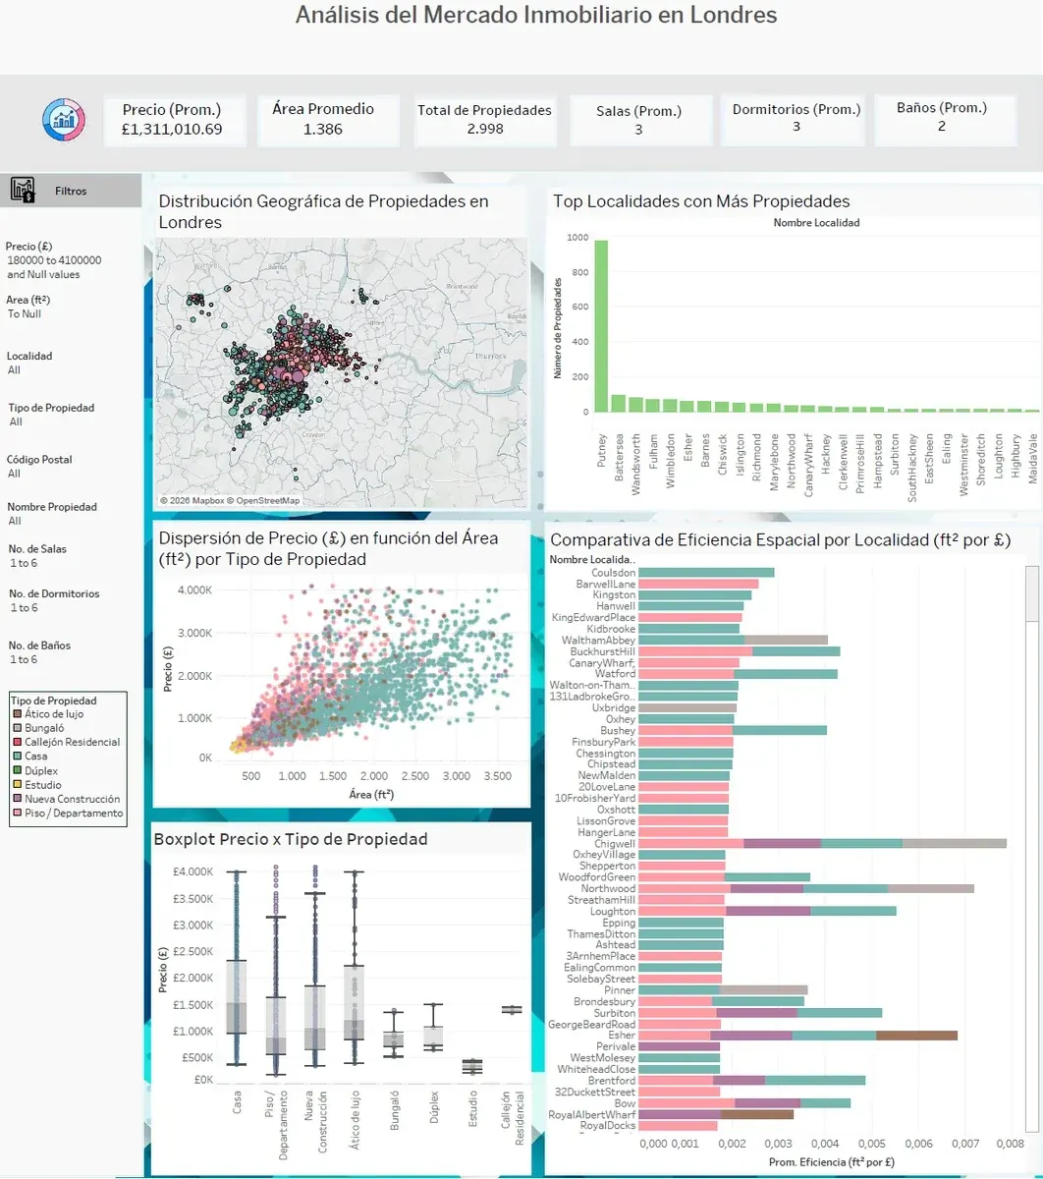Click the No. de Dormitorios range value

tap(24, 608)
